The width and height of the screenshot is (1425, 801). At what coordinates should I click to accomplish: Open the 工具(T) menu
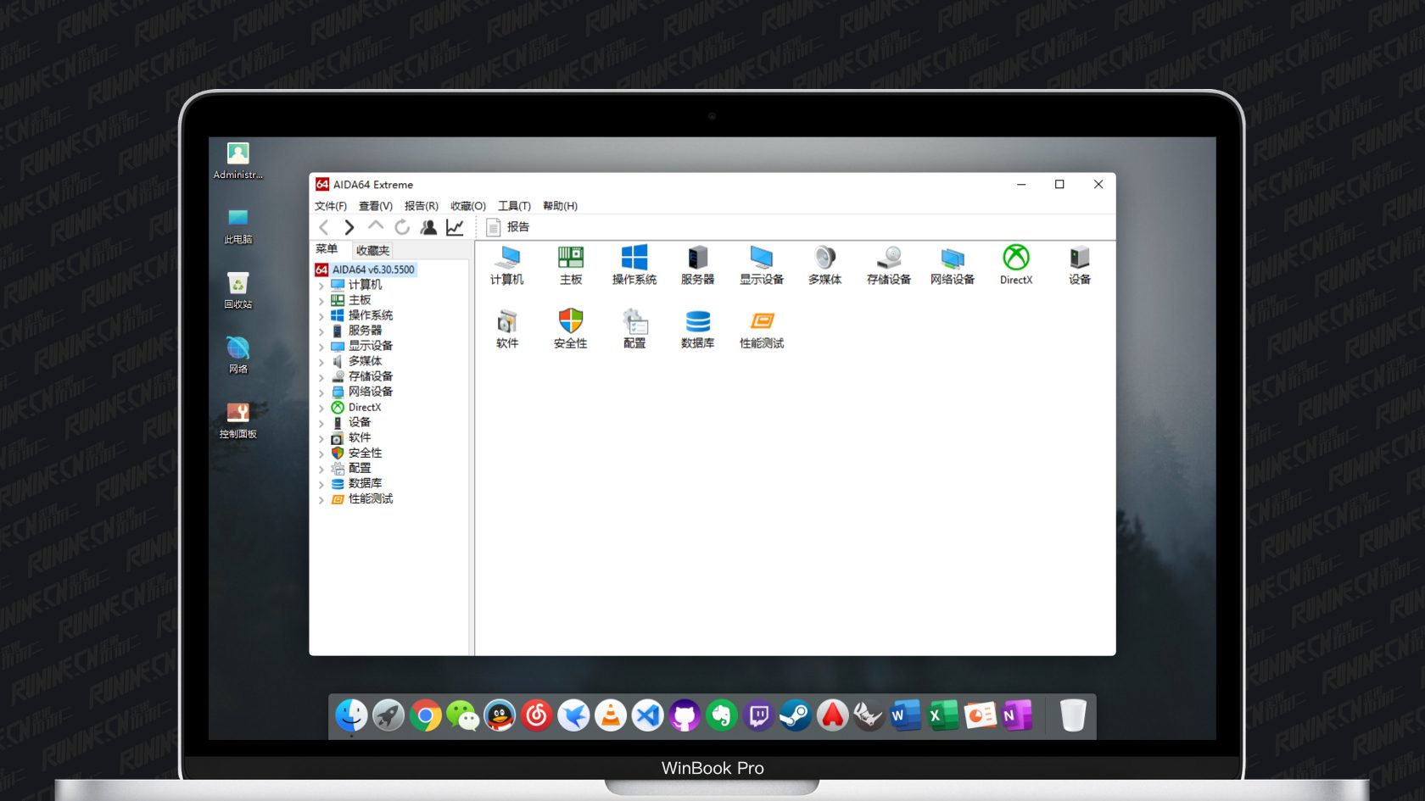pyautogui.click(x=514, y=206)
